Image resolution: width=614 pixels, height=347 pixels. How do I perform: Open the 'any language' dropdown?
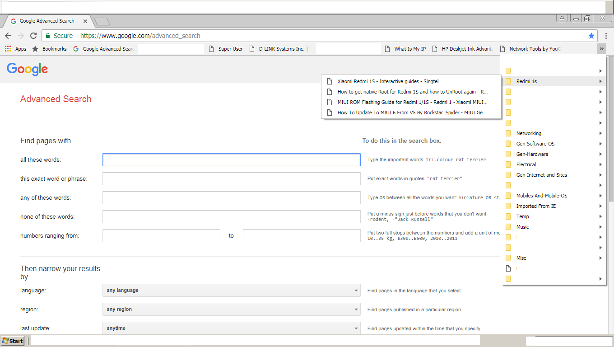point(232,291)
